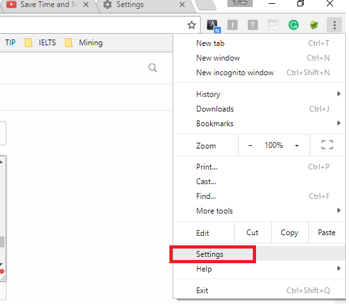Expand the Help submenu
The image size is (349, 304).
click(259, 269)
